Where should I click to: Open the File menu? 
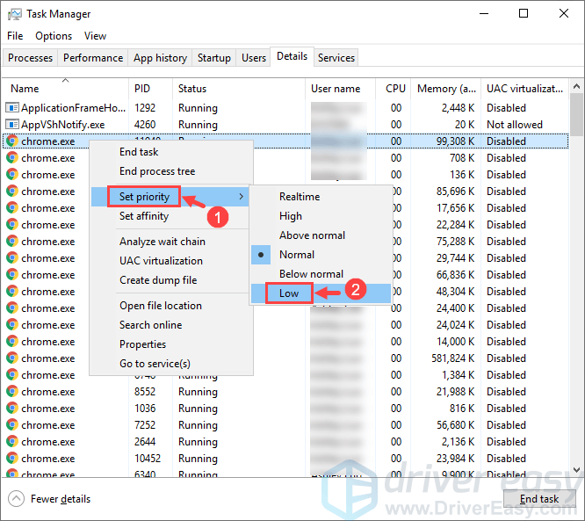(15, 36)
